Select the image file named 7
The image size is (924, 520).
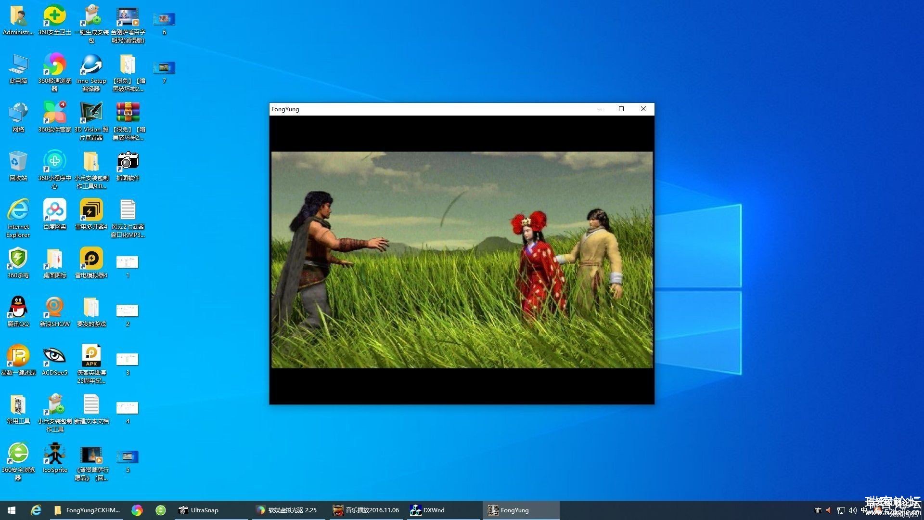164,72
